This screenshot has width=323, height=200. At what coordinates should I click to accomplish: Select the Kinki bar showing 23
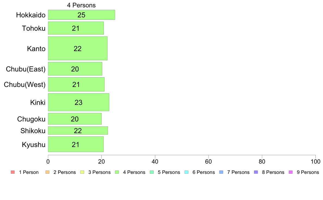coord(79,102)
